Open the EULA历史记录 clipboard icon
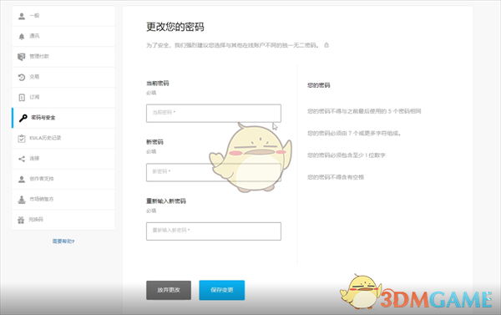Screen dimensions: 501x315 (22, 139)
